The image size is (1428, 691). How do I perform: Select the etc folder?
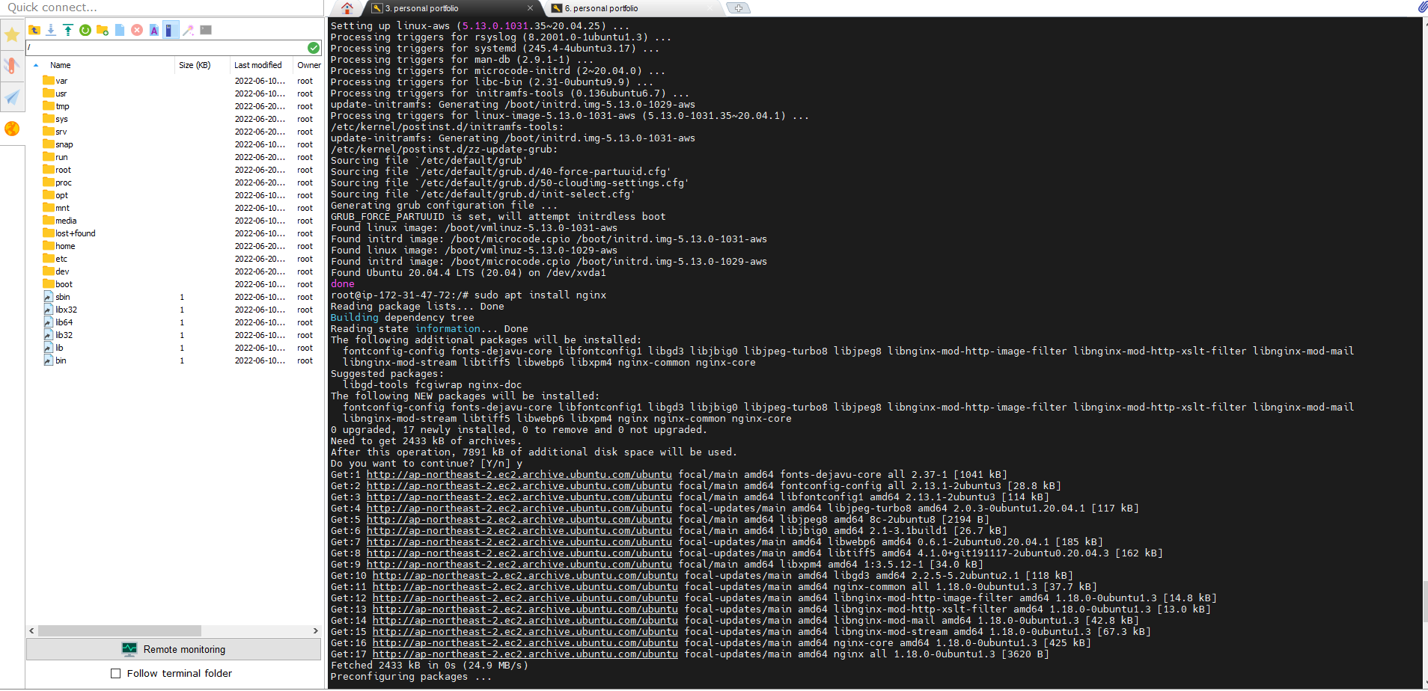(61, 259)
